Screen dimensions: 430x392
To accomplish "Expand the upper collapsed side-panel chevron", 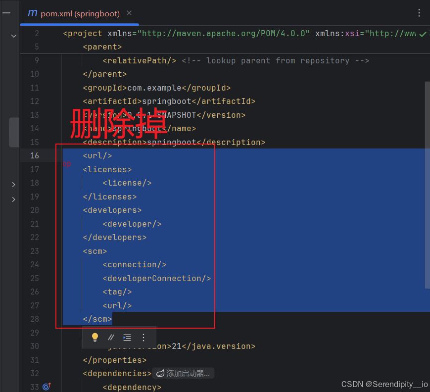I will (x=13, y=185).
